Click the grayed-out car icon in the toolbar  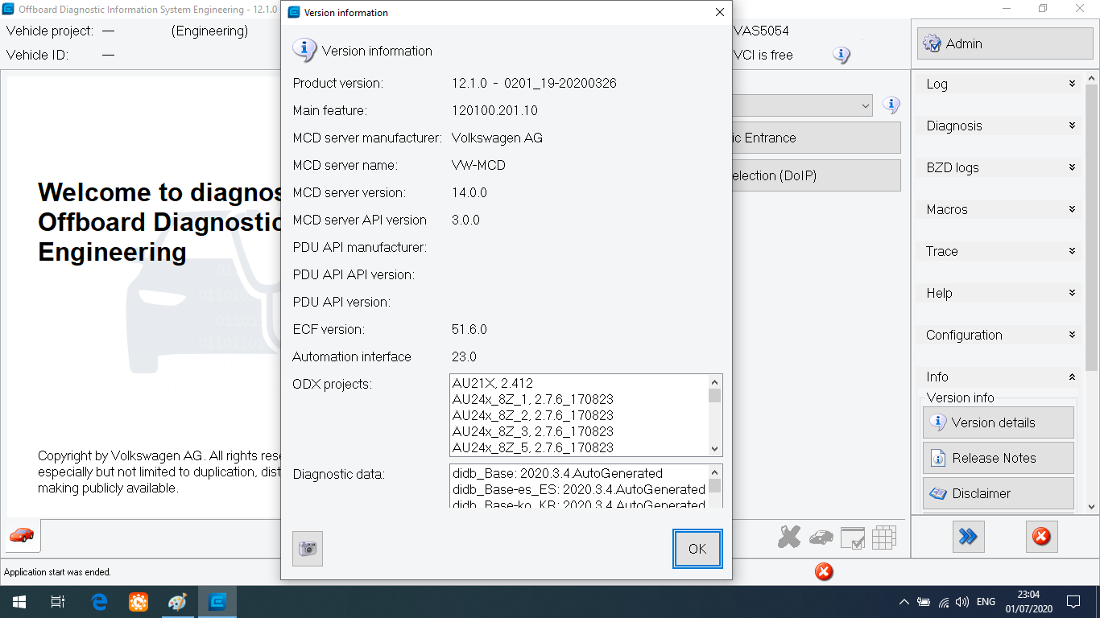821,537
